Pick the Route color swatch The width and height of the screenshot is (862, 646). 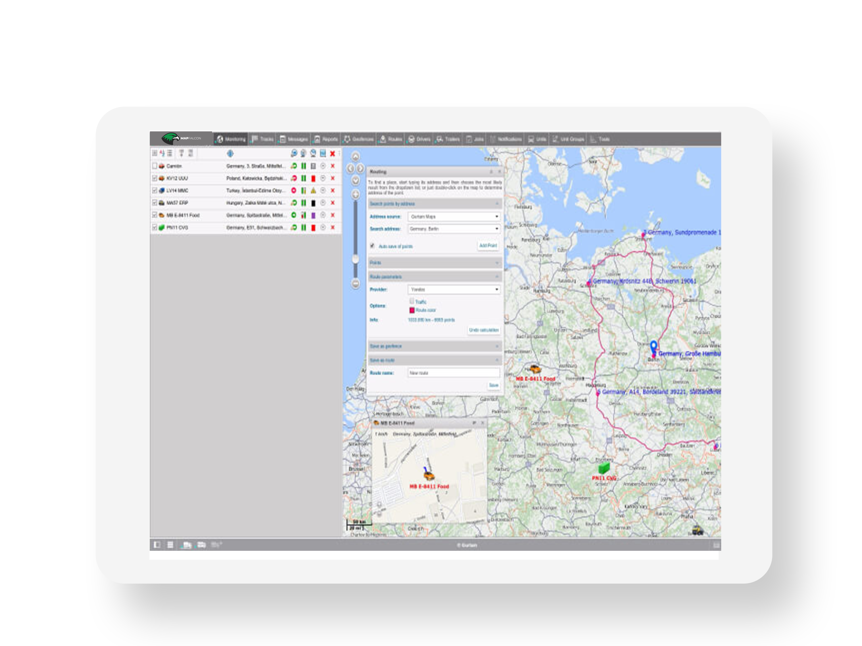411,310
